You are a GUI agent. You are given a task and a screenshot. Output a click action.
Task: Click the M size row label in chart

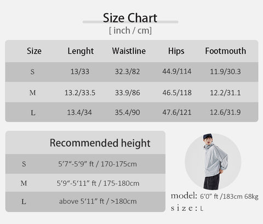click(x=32, y=93)
